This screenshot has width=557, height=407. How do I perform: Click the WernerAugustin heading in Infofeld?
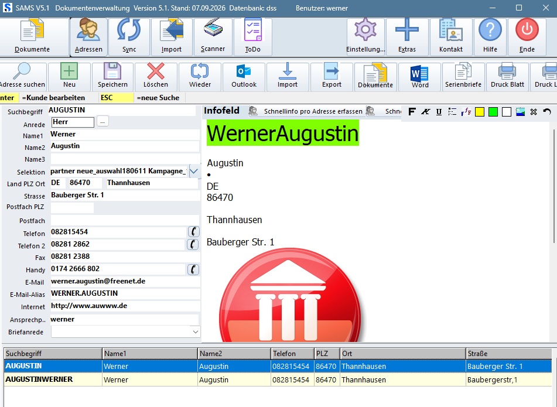coord(283,133)
